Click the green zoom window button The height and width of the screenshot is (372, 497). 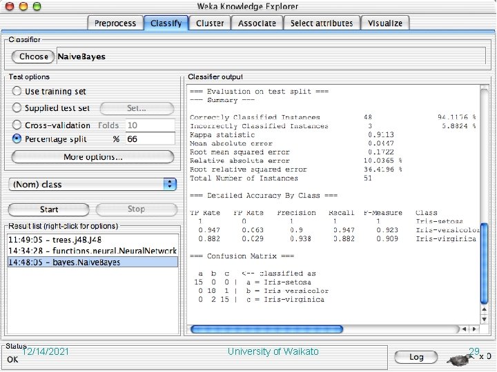[x=37, y=6]
